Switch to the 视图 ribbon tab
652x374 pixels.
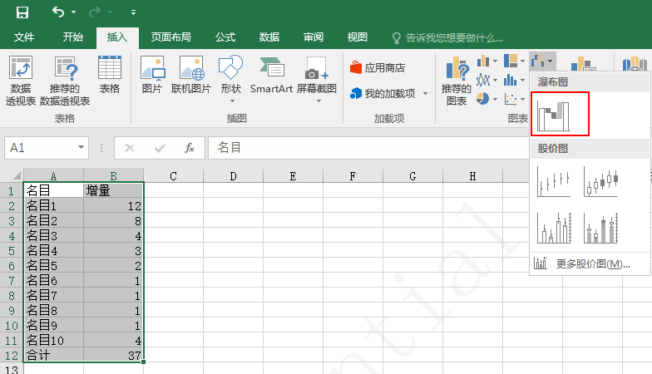[x=358, y=37]
